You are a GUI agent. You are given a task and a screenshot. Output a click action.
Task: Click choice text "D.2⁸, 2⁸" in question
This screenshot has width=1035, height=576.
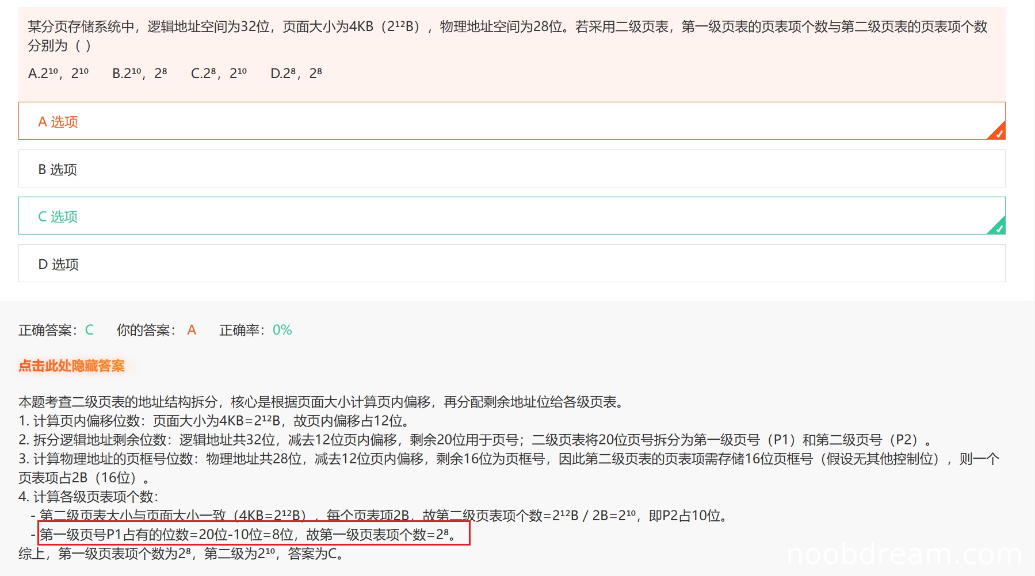(296, 74)
